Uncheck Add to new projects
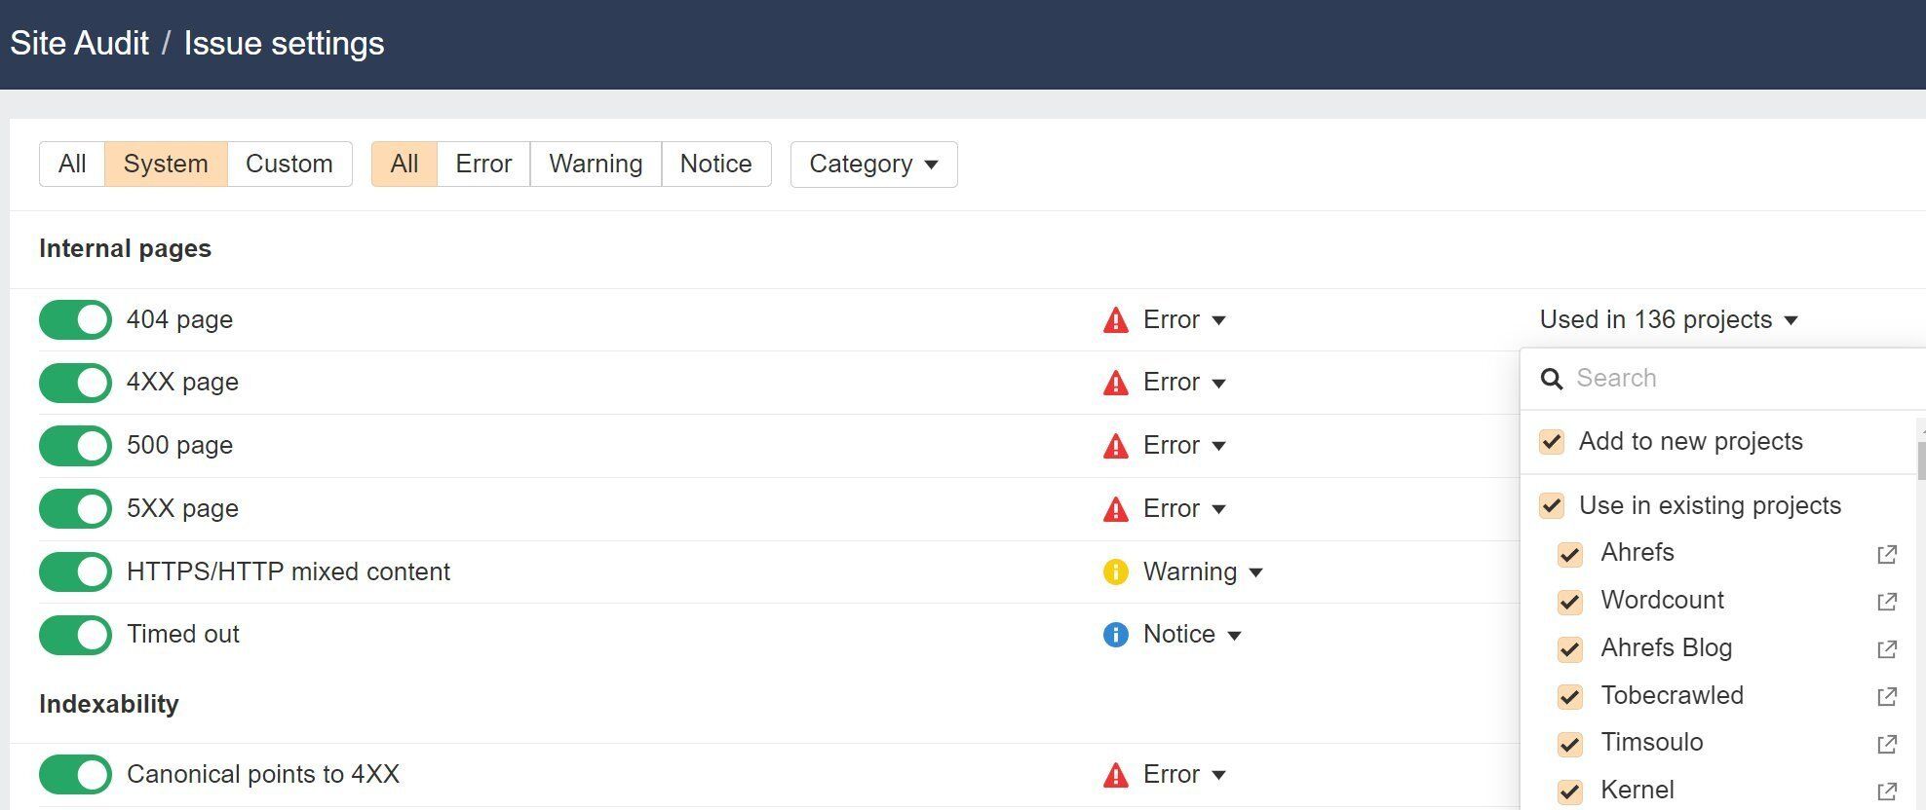Screen dimensions: 1926x810 pos(1552,442)
